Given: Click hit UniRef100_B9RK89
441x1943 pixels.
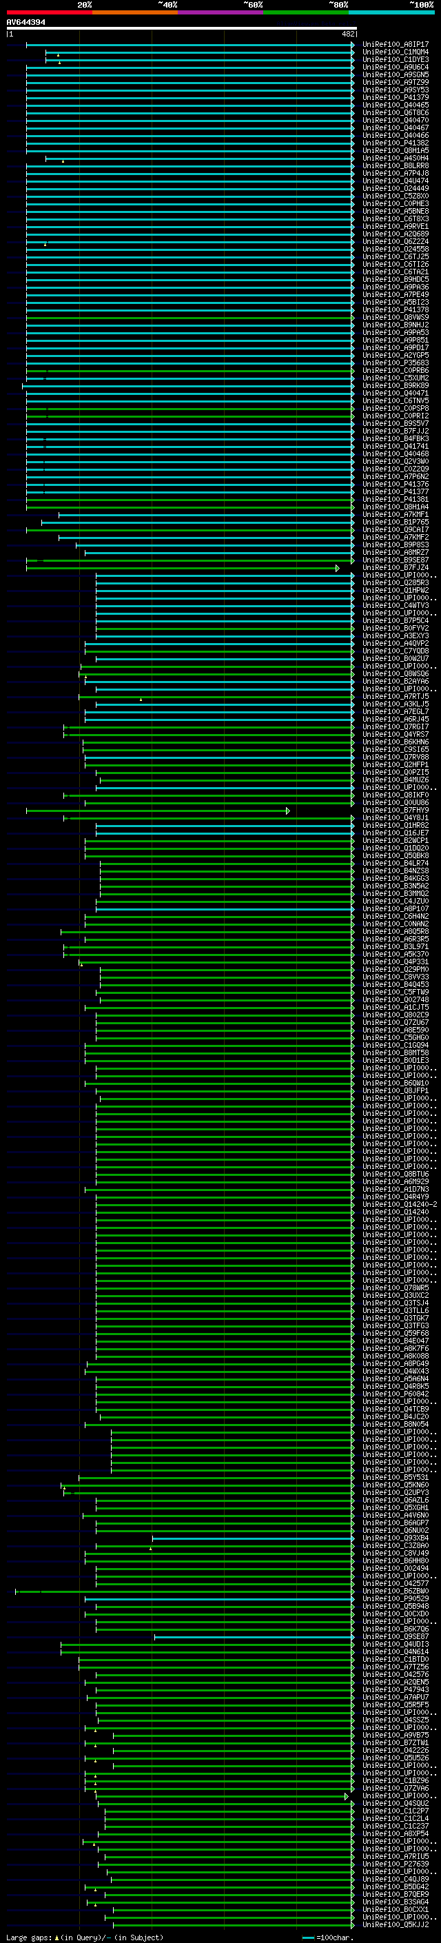Looking at the screenshot, I should [395, 385].
